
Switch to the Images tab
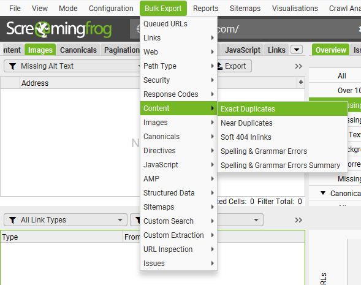tap(40, 50)
